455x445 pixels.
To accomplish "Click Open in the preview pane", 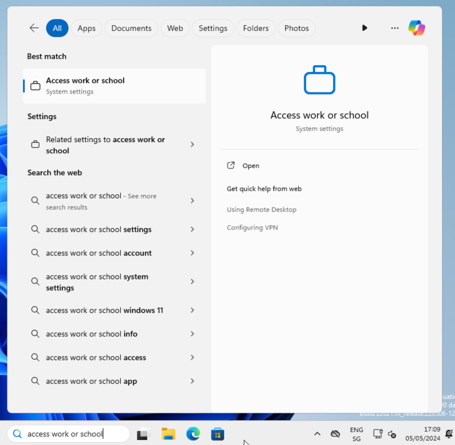I will [251, 166].
